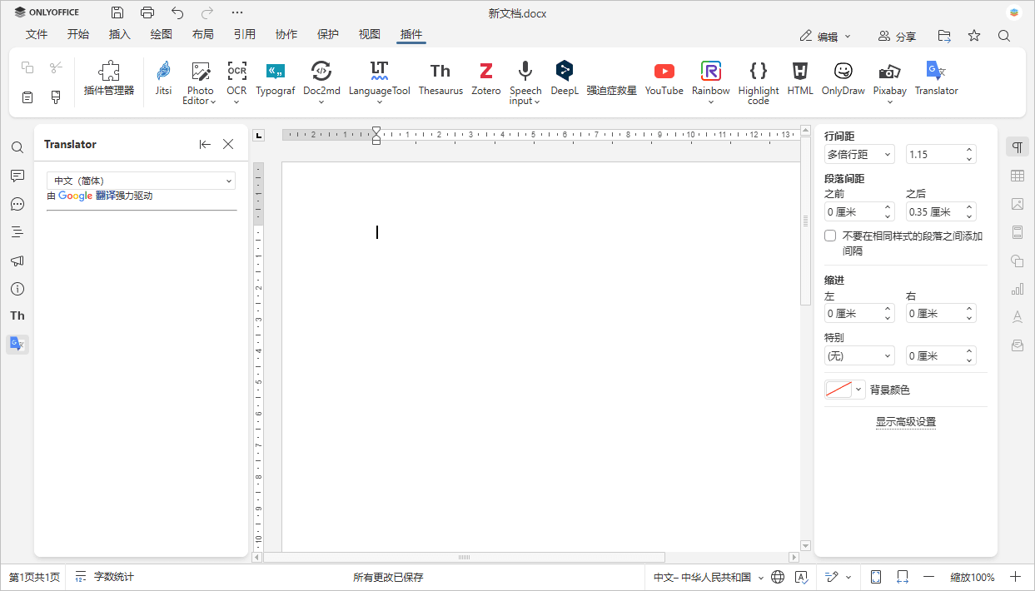Open the DeepL translation plugin

click(x=565, y=79)
